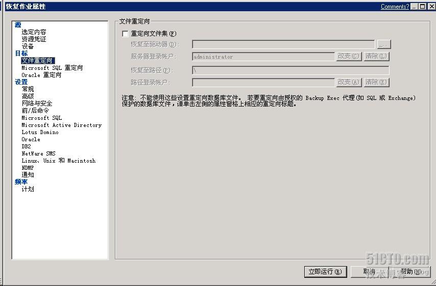This screenshot has height=286, width=436.
Task: Click the 目标 section heading
Action: point(21,54)
